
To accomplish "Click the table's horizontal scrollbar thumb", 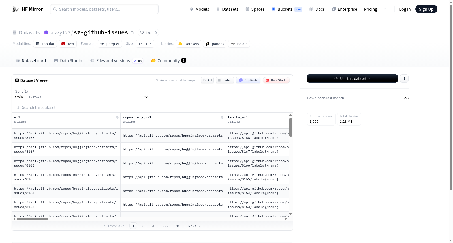I will click(33, 219).
